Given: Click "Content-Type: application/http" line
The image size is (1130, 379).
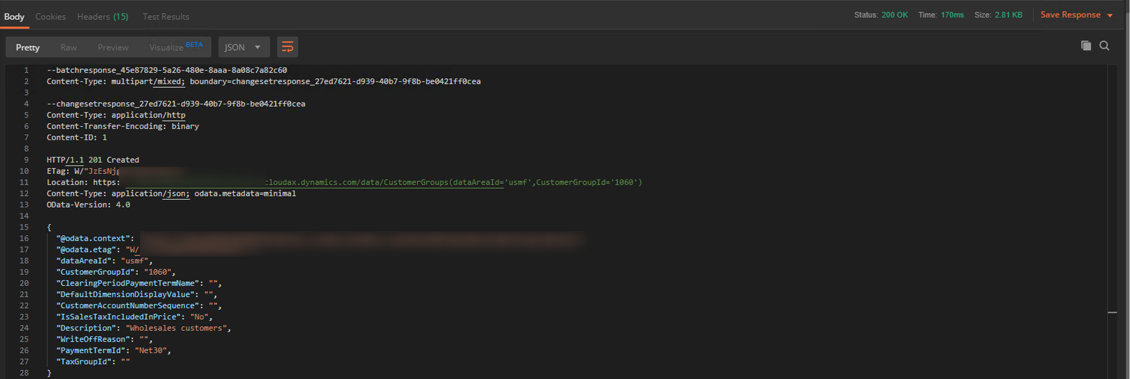Looking at the screenshot, I should 116,115.
